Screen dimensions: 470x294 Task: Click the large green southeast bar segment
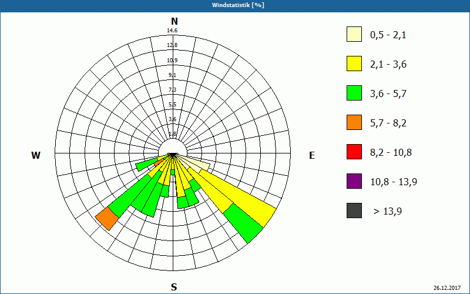[x=243, y=223]
